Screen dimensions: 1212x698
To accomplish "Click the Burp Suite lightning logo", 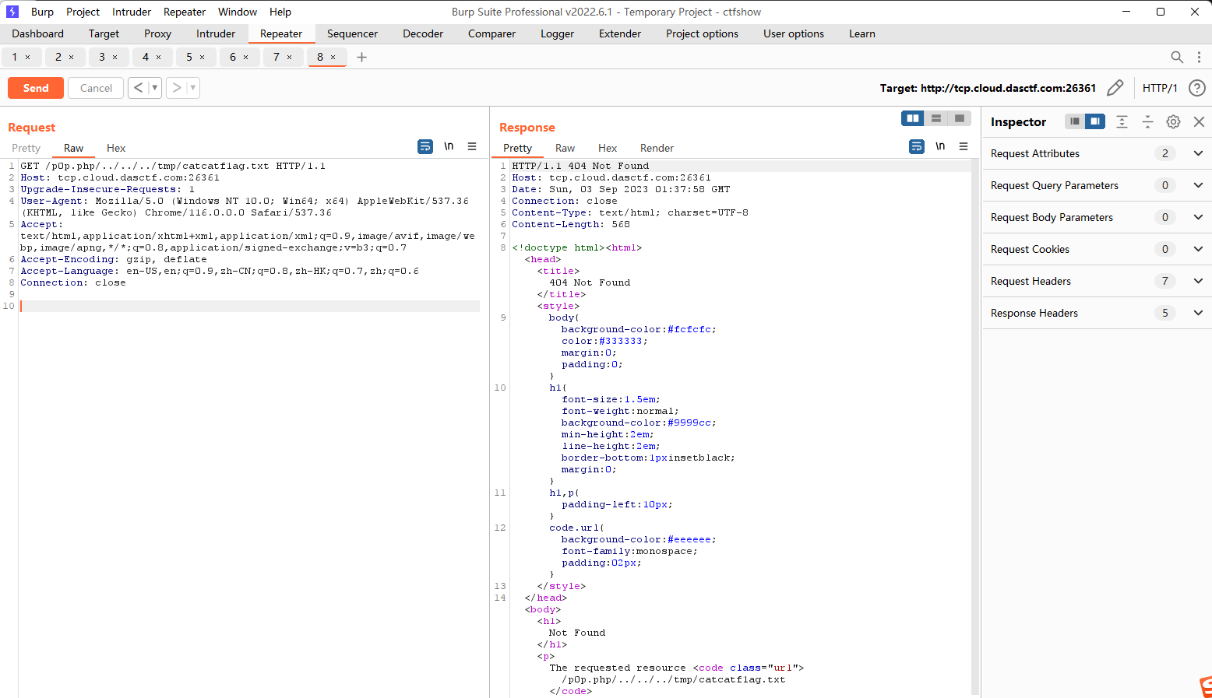I will (x=12, y=12).
